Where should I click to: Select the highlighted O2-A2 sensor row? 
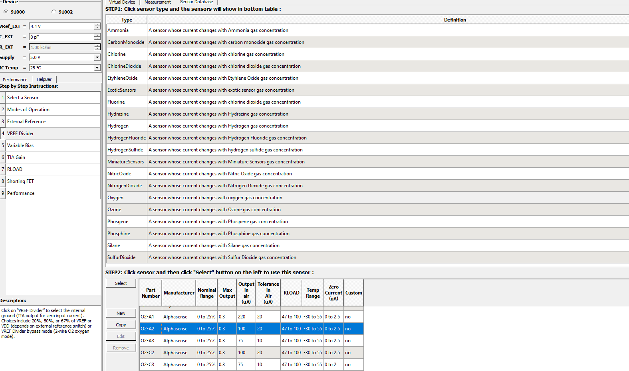tap(252, 329)
